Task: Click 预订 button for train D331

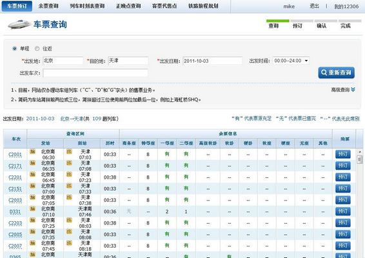Action: [343, 211]
